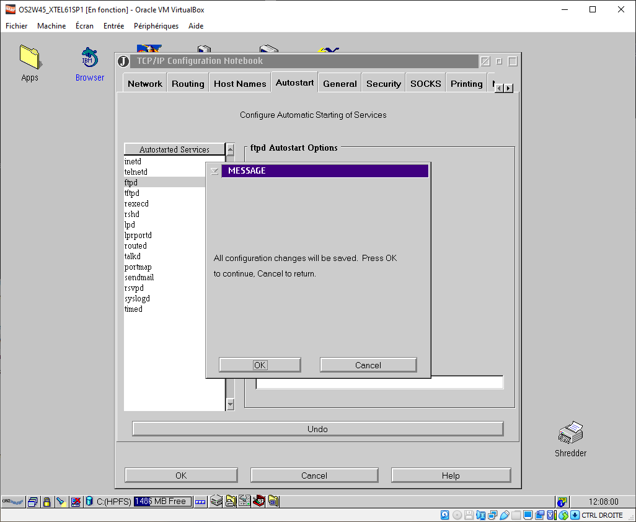Click the information balloon icon near the clock
The width and height of the screenshot is (636, 522).
(x=562, y=502)
